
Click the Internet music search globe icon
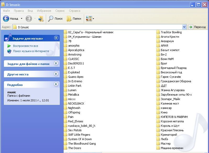9,51
